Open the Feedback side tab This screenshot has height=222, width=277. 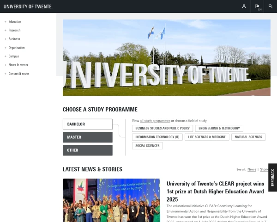272,178
